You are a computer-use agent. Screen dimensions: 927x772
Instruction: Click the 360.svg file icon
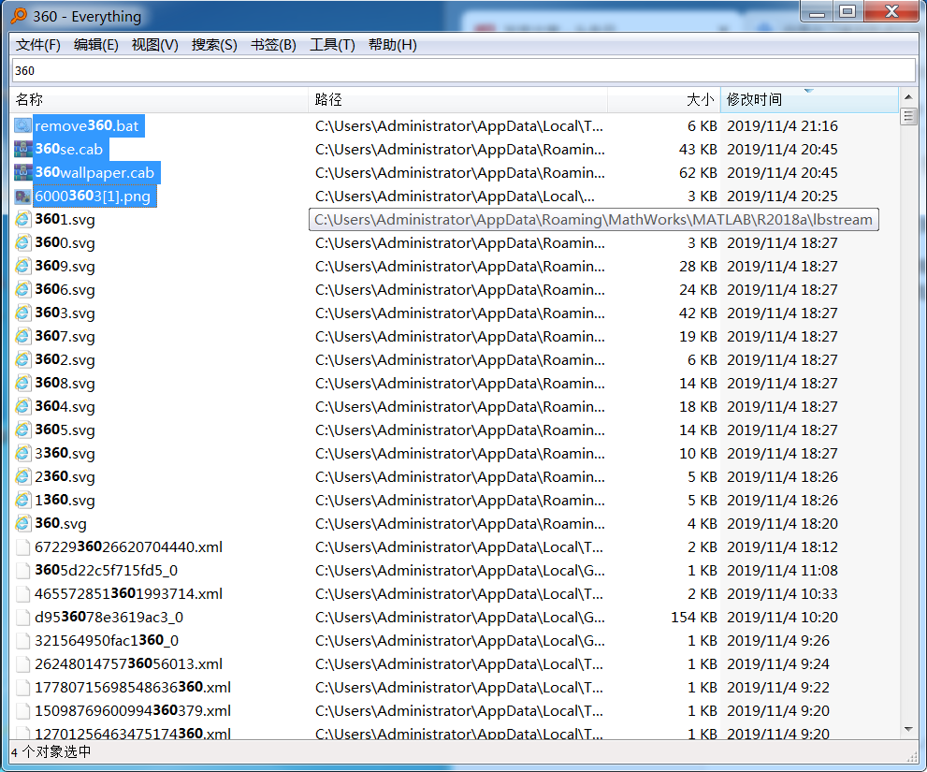point(22,523)
